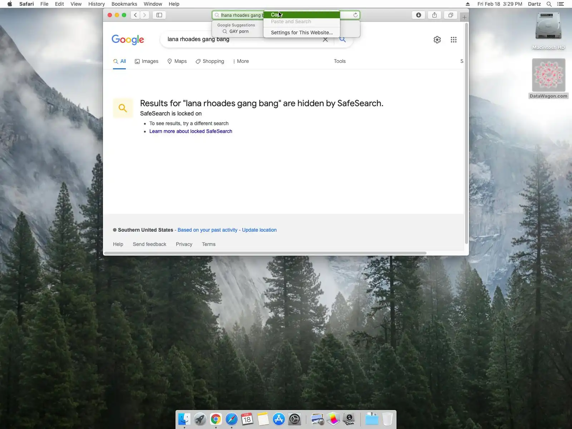This screenshot has height=429, width=572.
Task: Open Finder from the Dock
Action: (x=184, y=419)
